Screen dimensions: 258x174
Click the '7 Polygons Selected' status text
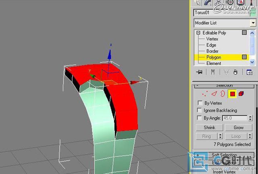tap(232, 145)
